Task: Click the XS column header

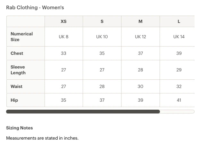Action: click(x=63, y=21)
